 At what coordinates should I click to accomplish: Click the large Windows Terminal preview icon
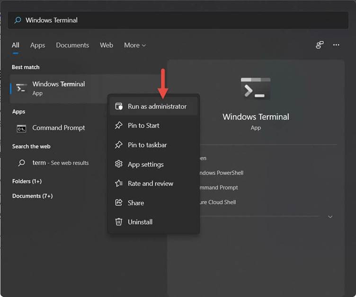point(256,88)
